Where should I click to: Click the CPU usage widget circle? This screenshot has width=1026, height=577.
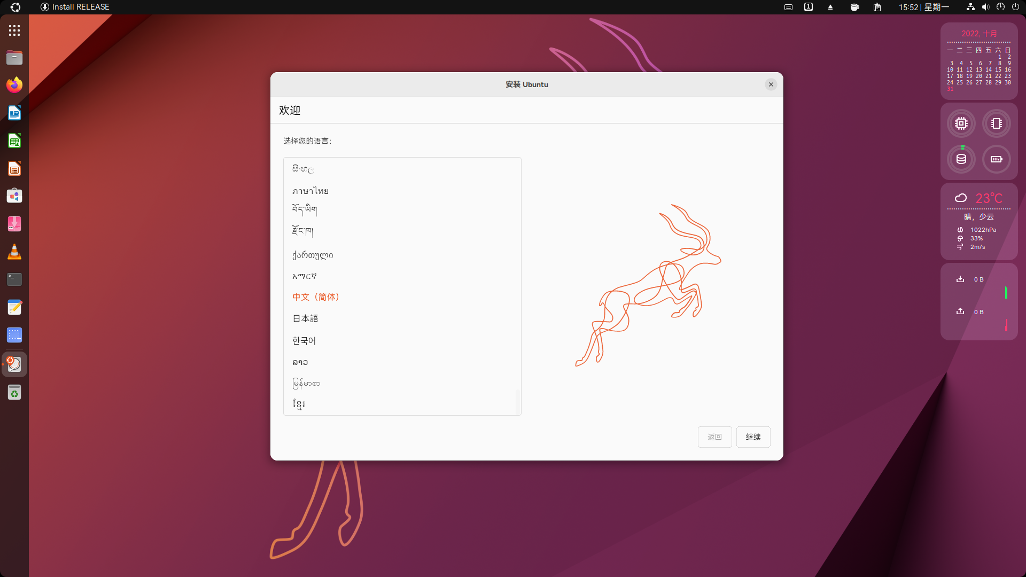tap(961, 123)
